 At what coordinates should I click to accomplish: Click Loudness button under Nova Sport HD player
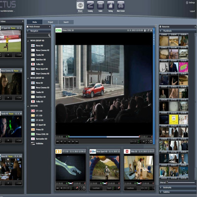(x=96, y=188)
